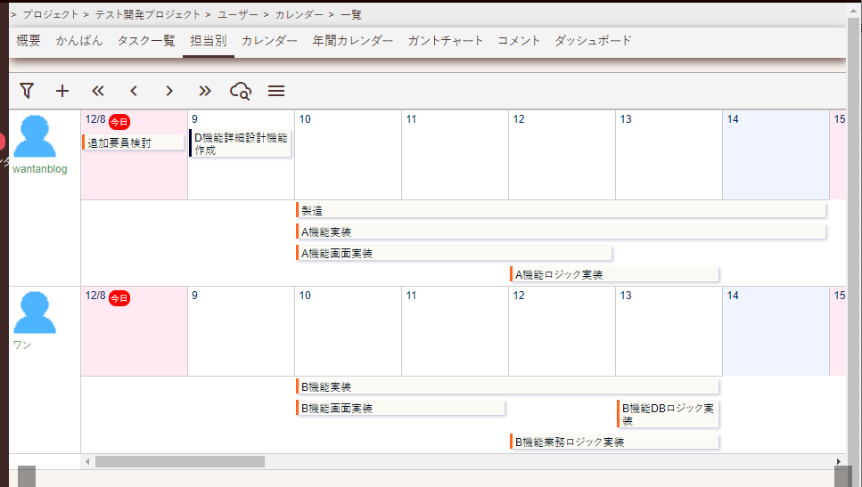862x487 pixels.
Task: Select day 11 cell in ワン row
Action: 456,331
